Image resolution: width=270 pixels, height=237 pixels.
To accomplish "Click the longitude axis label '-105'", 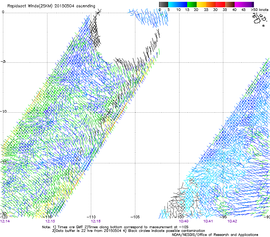I will (x=135, y=217).
